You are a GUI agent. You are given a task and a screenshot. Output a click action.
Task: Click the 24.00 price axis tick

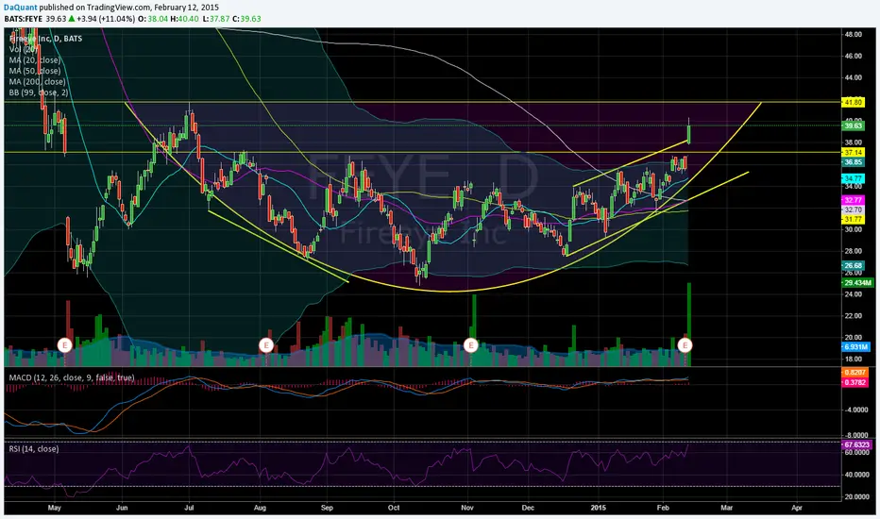[x=853, y=294]
